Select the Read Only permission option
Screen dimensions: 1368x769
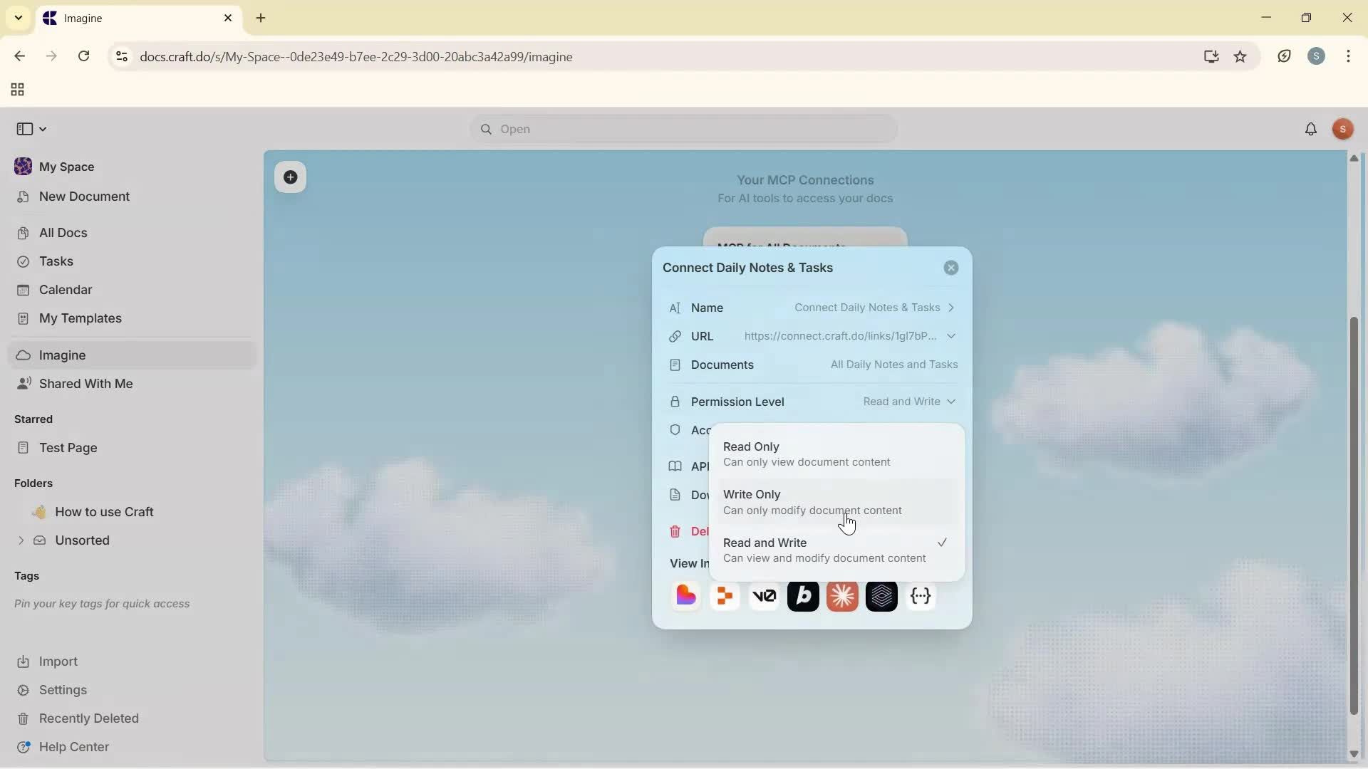pyautogui.click(x=807, y=454)
